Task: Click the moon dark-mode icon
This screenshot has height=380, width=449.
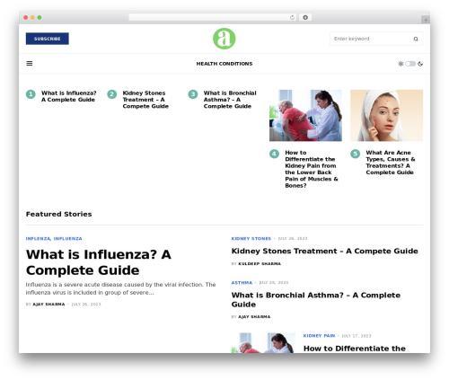Action: click(x=420, y=64)
